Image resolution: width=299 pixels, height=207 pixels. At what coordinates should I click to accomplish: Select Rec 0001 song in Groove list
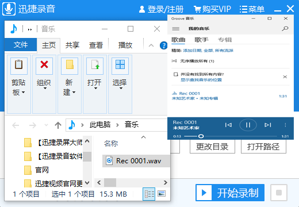click(231, 96)
